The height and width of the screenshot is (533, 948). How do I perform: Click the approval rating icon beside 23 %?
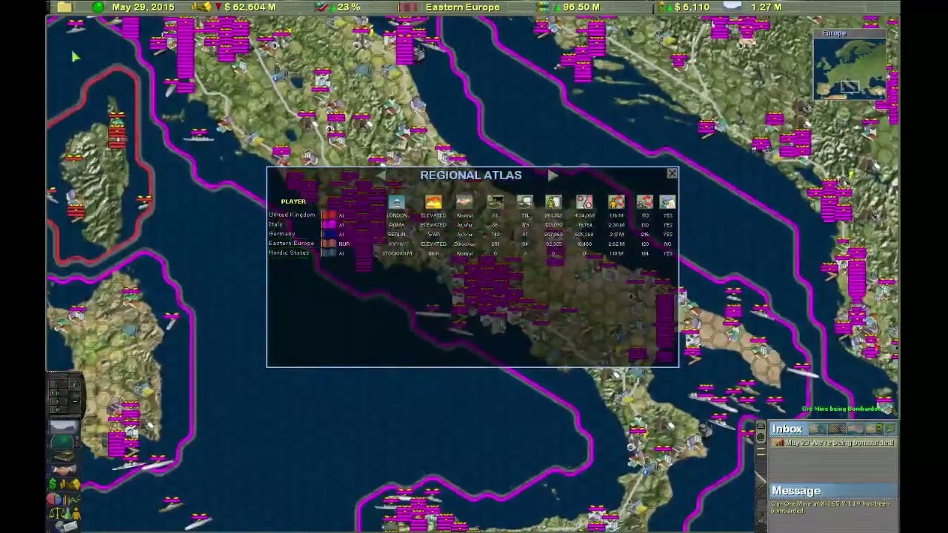click(321, 7)
